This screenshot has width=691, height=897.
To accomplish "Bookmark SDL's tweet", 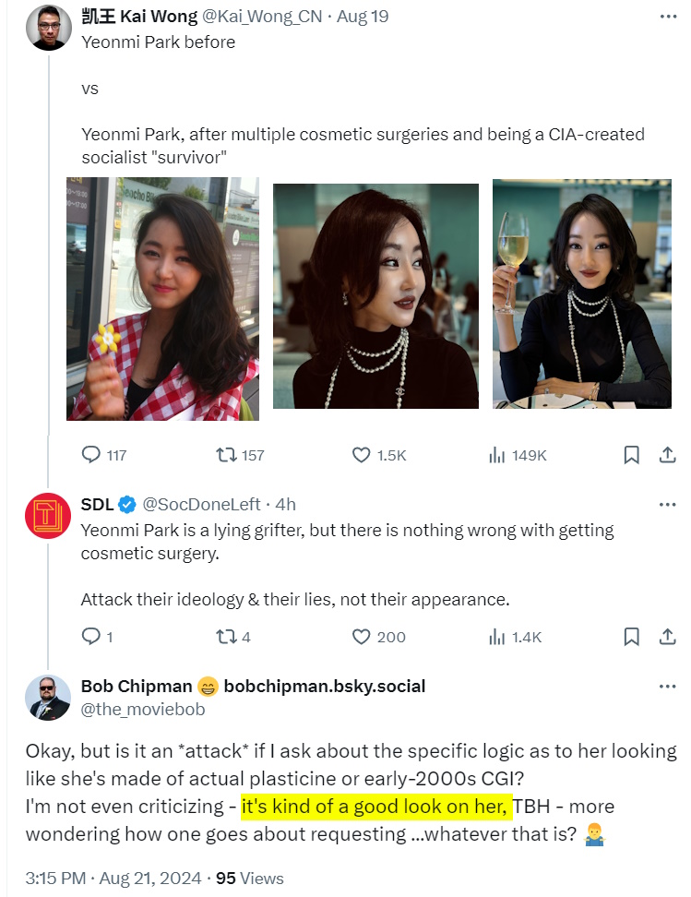I will pos(632,637).
